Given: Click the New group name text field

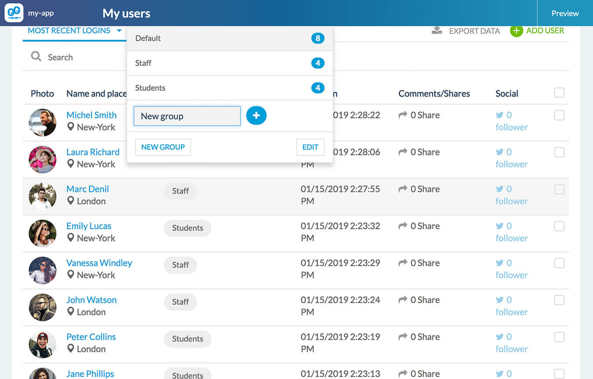Looking at the screenshot, I should coord(187,116).
